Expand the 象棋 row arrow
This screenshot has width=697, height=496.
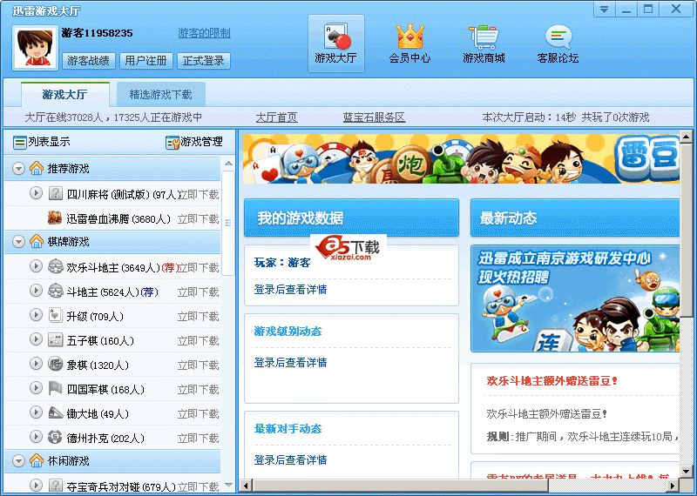coord(36,364)
